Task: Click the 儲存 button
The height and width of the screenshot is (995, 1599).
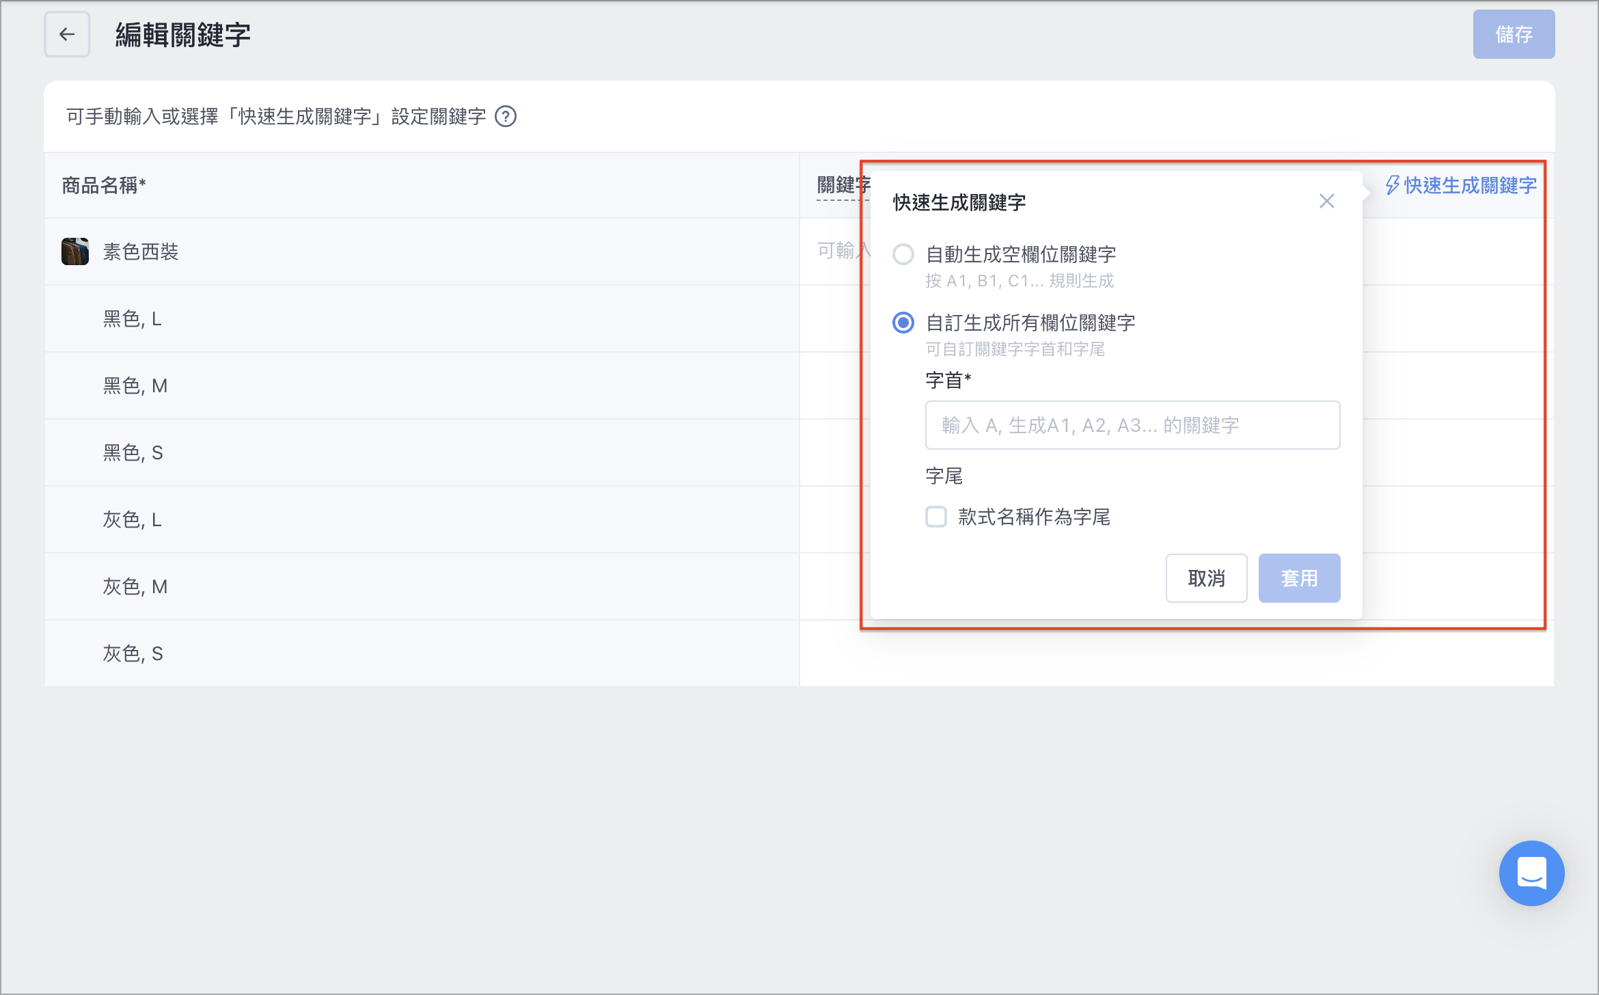Action: [x=1514, y=34]
